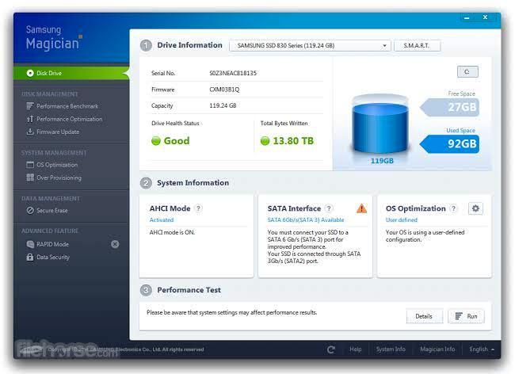515x374 pixels.
Task: Open Secure Erase page
Action: click(x=52, y=211)
